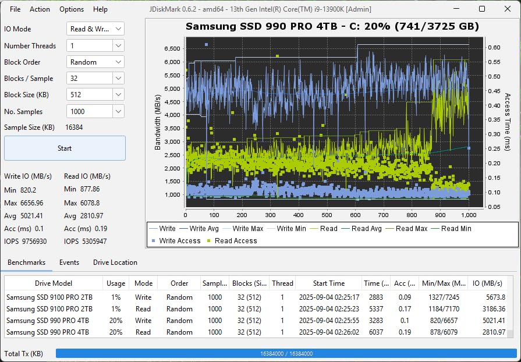The width and height of the screenshot is (521, 362).
Task: Select the 990 PRO 4TB Write row
Action: 256,321
